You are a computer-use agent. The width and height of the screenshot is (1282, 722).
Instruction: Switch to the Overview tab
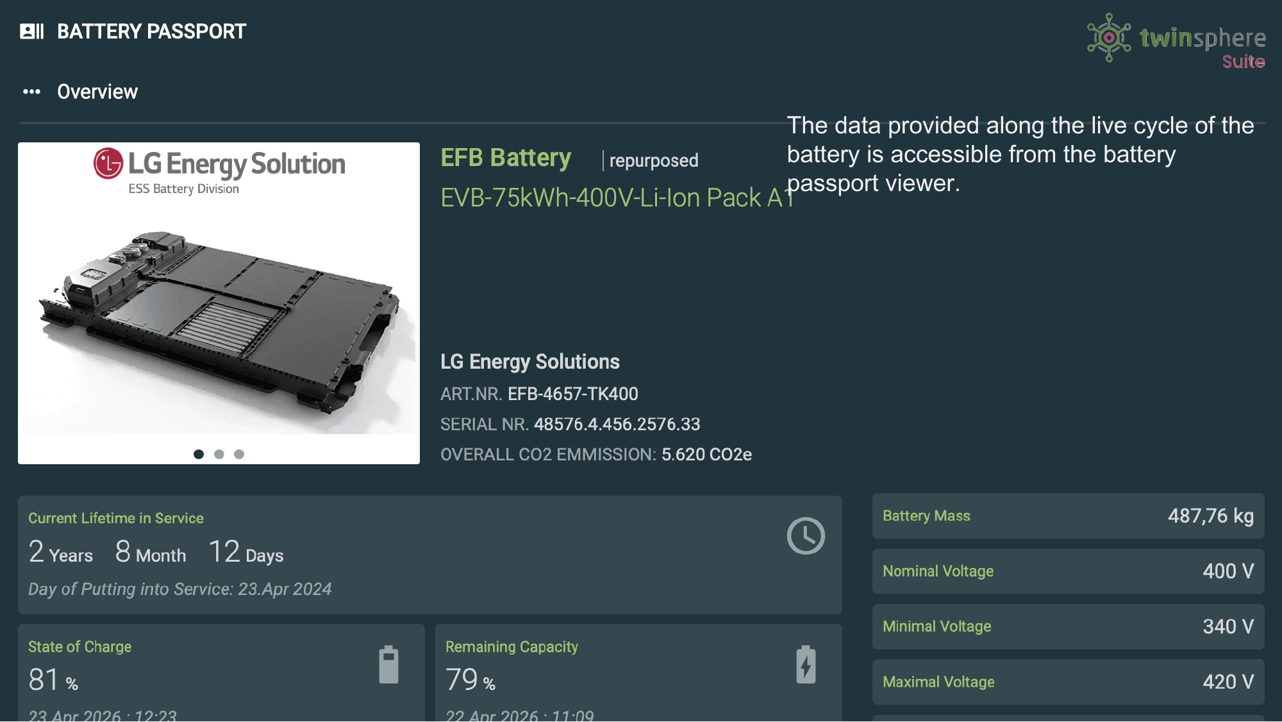click(98, 91)
